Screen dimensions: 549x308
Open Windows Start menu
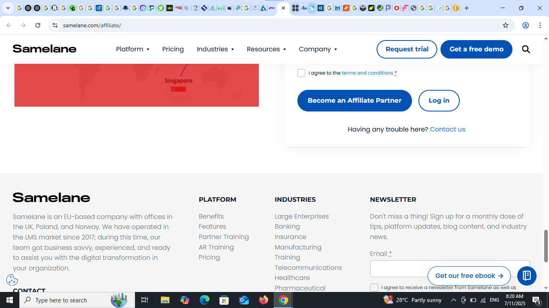coord(10,300)
